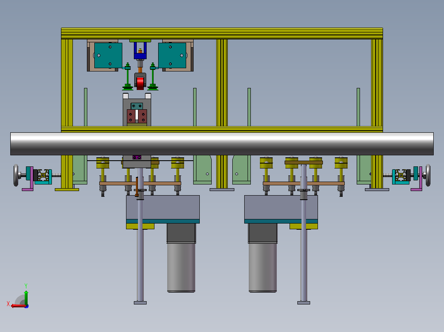
Task: Select the top yellow frame beam
Action: pyautogui.click(x=222, y=33)
